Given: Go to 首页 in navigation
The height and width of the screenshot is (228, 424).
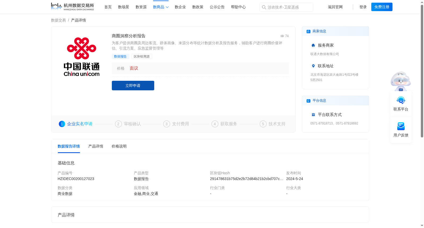Looking at the screenshot, I should pos(108,7).
